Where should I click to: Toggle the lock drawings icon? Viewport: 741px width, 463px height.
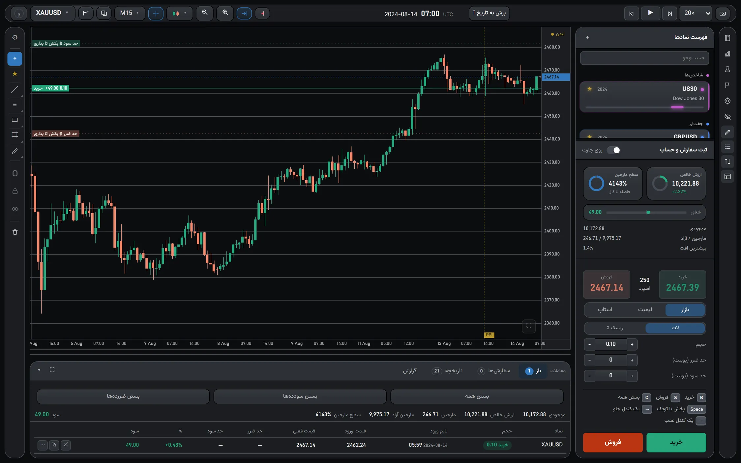pos(15,191)
